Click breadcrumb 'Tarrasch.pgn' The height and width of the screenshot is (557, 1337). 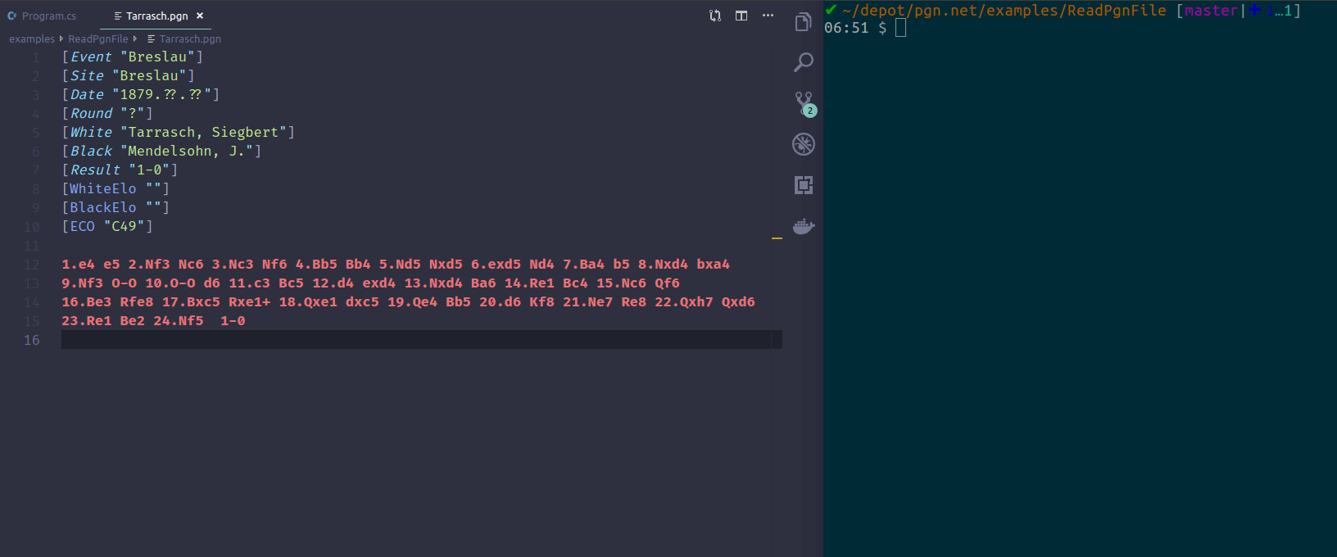click(190, 38)
